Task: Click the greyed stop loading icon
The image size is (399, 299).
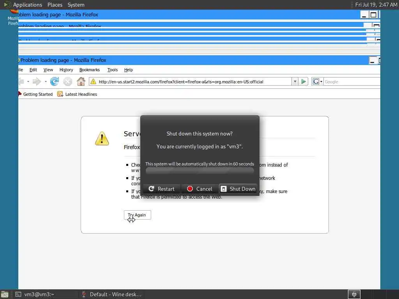Action: [x=68, y=82]
